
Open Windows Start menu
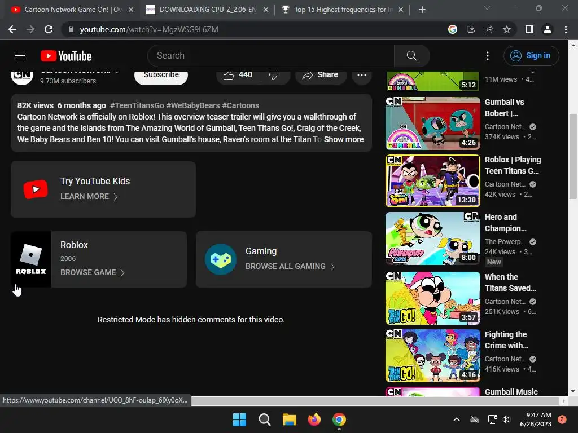tap(239, 419)
